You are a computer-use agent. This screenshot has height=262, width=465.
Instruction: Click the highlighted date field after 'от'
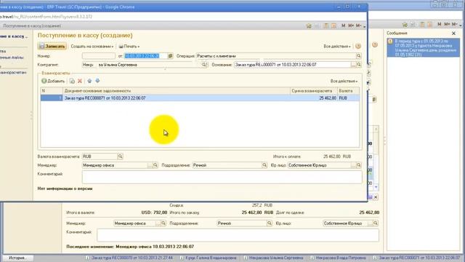pos(145,56)
